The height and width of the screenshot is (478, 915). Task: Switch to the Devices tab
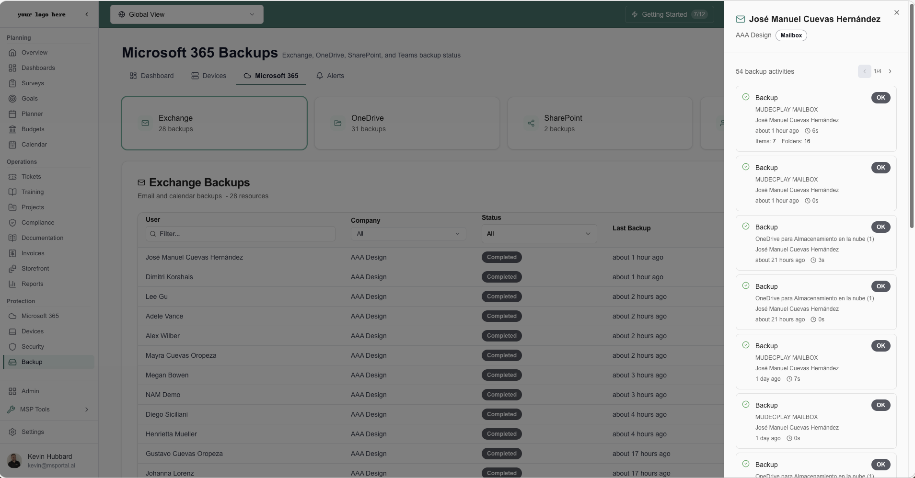tap(208, 76)
